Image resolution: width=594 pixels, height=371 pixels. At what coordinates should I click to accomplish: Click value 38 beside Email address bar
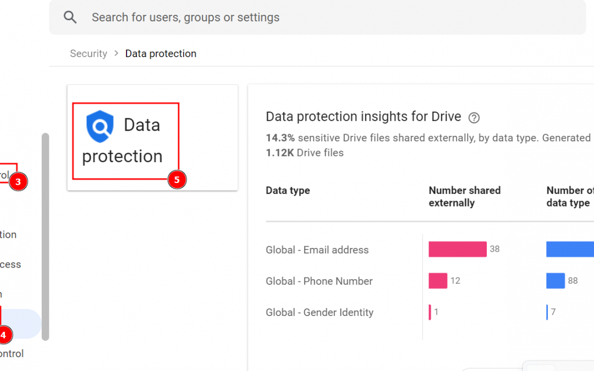coord(494,249)
